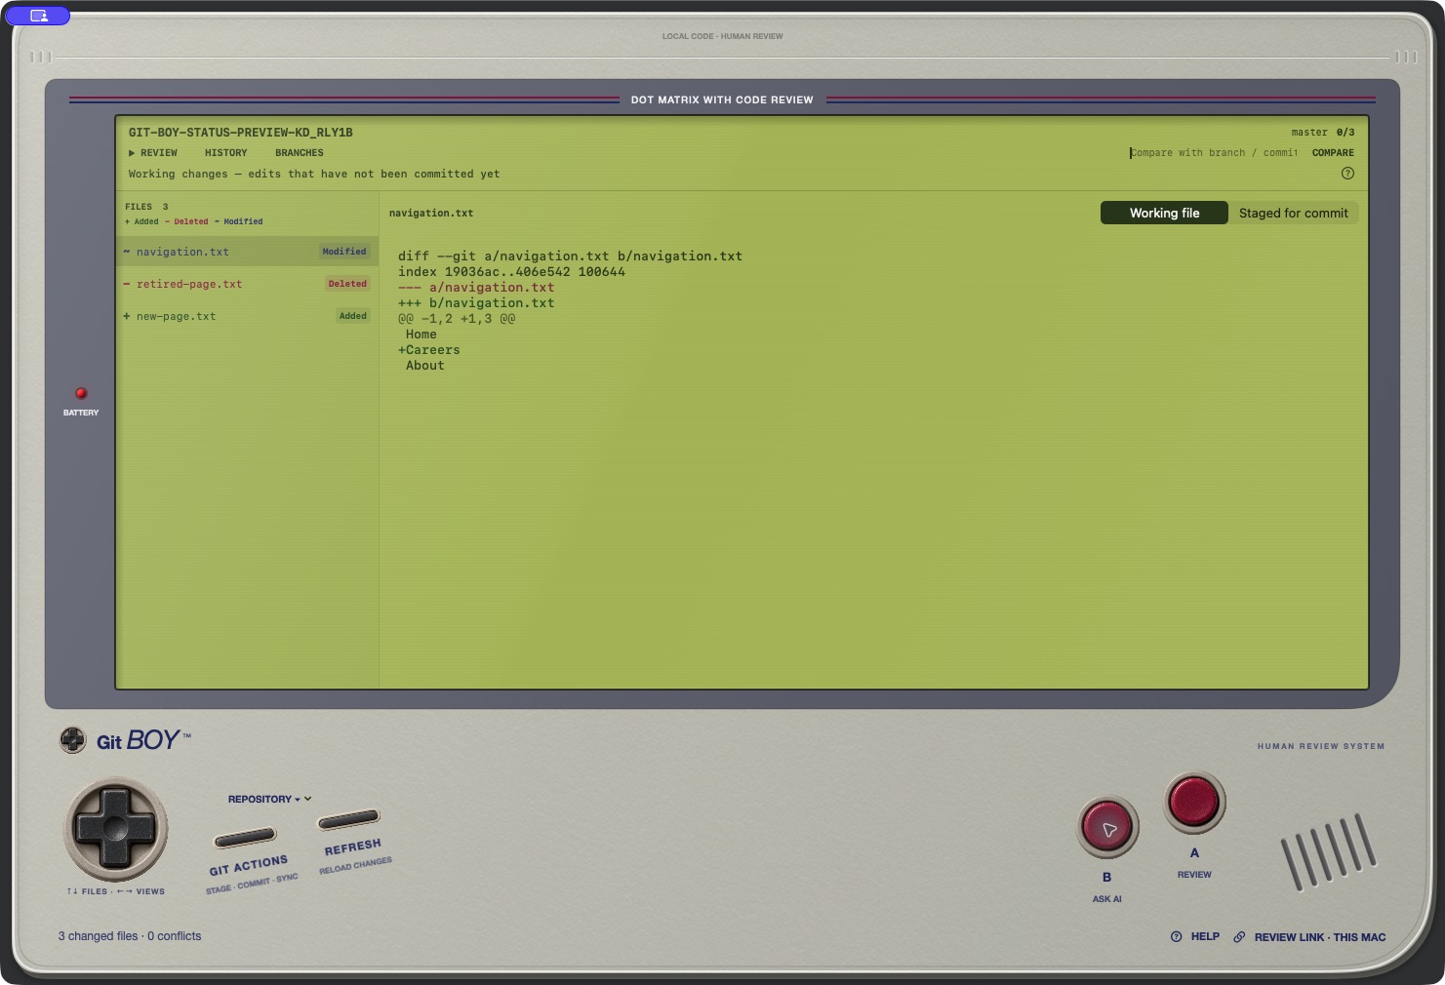Viewport: 1445px width, 985px height.
Task: Click the '@@ -1,2 +1,3 @@' hunk header
Action: tap(457, 319)
